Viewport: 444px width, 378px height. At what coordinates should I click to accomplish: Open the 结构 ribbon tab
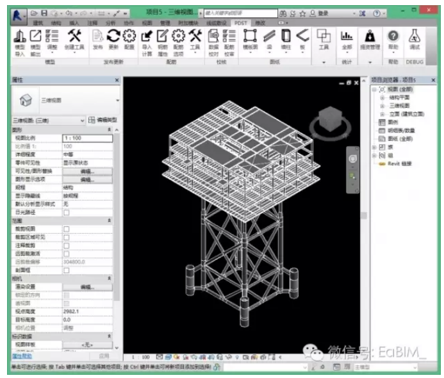click(x=56, y=23)
